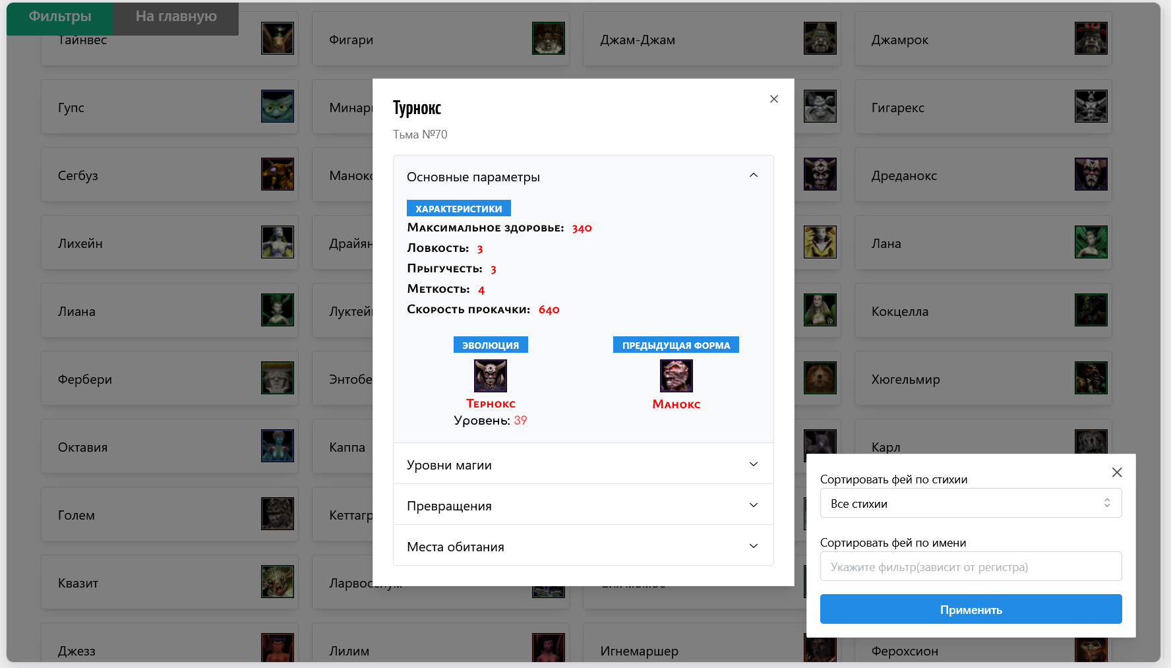Click the Джам-Джам fairy portrait icon
This screenshot has height=668, width=1171.
click(820, 38)
